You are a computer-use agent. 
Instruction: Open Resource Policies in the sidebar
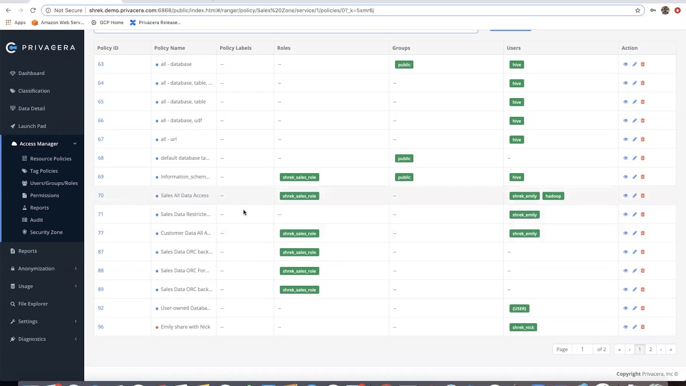pos(50,159)
